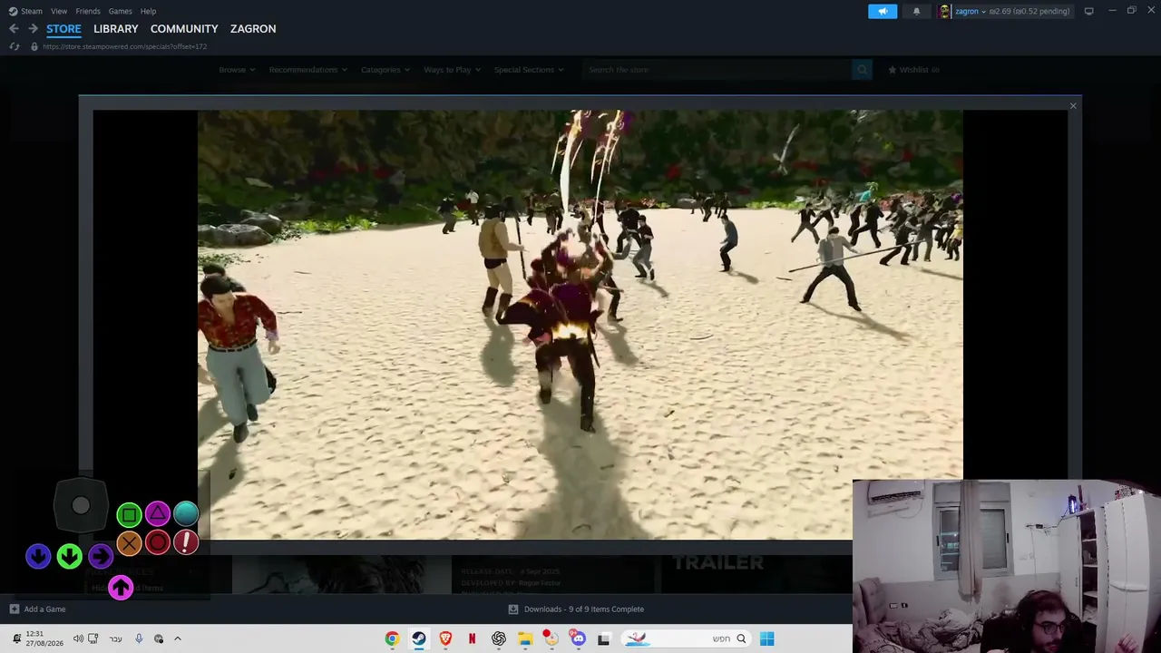Click the store page URL
Screen dimensions: 1161x653
tap(125, 46)
